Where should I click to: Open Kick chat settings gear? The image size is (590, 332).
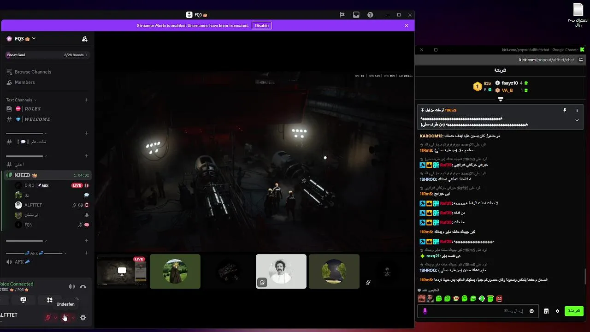(x=557, y=311)
